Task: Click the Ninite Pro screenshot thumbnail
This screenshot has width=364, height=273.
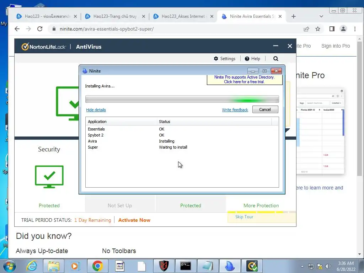Action: pyautogui.click(x=320, y=131)
